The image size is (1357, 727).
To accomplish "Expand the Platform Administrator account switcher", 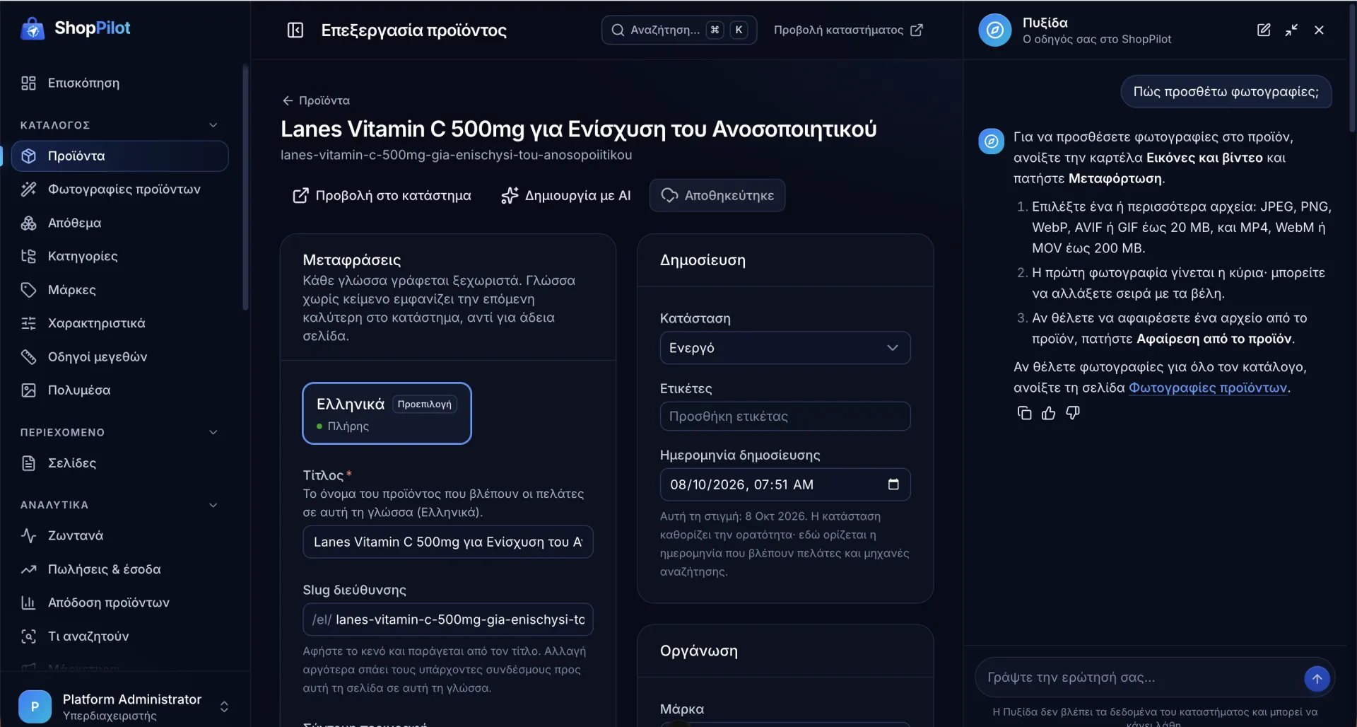I will tap(224, 706).
